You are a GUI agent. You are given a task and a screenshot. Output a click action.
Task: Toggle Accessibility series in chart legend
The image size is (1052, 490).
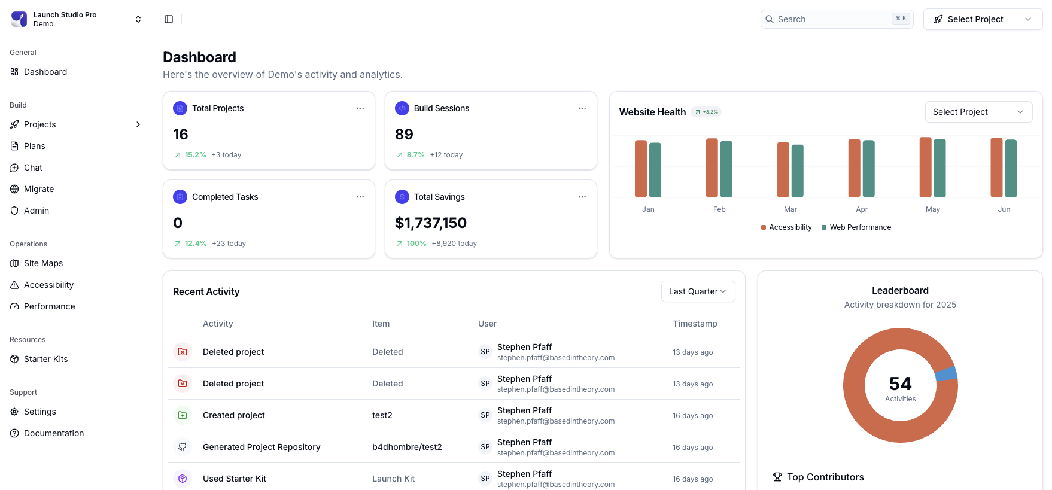(x=786, y=227)
